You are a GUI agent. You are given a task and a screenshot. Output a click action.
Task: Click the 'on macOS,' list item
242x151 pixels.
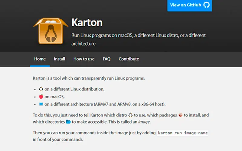coord(54,97)
